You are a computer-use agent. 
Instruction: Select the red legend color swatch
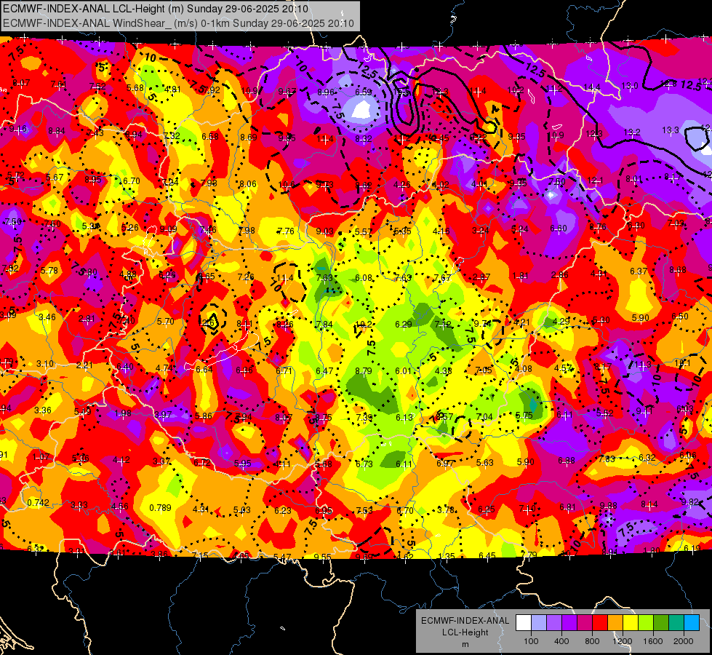click(600, 623)
